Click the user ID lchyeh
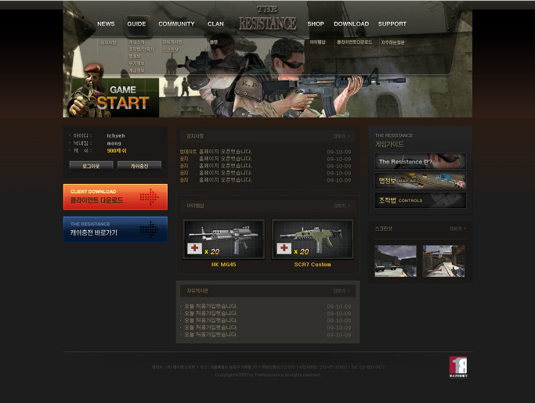 coord(116,135)
